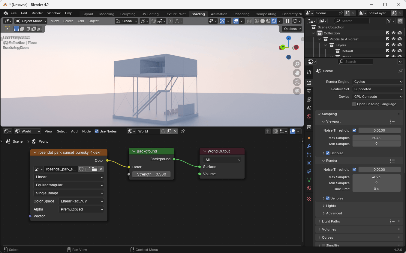Screen dimensions: 406x253
Task: Open the Output properties tab icon
Action: (309, 91)
